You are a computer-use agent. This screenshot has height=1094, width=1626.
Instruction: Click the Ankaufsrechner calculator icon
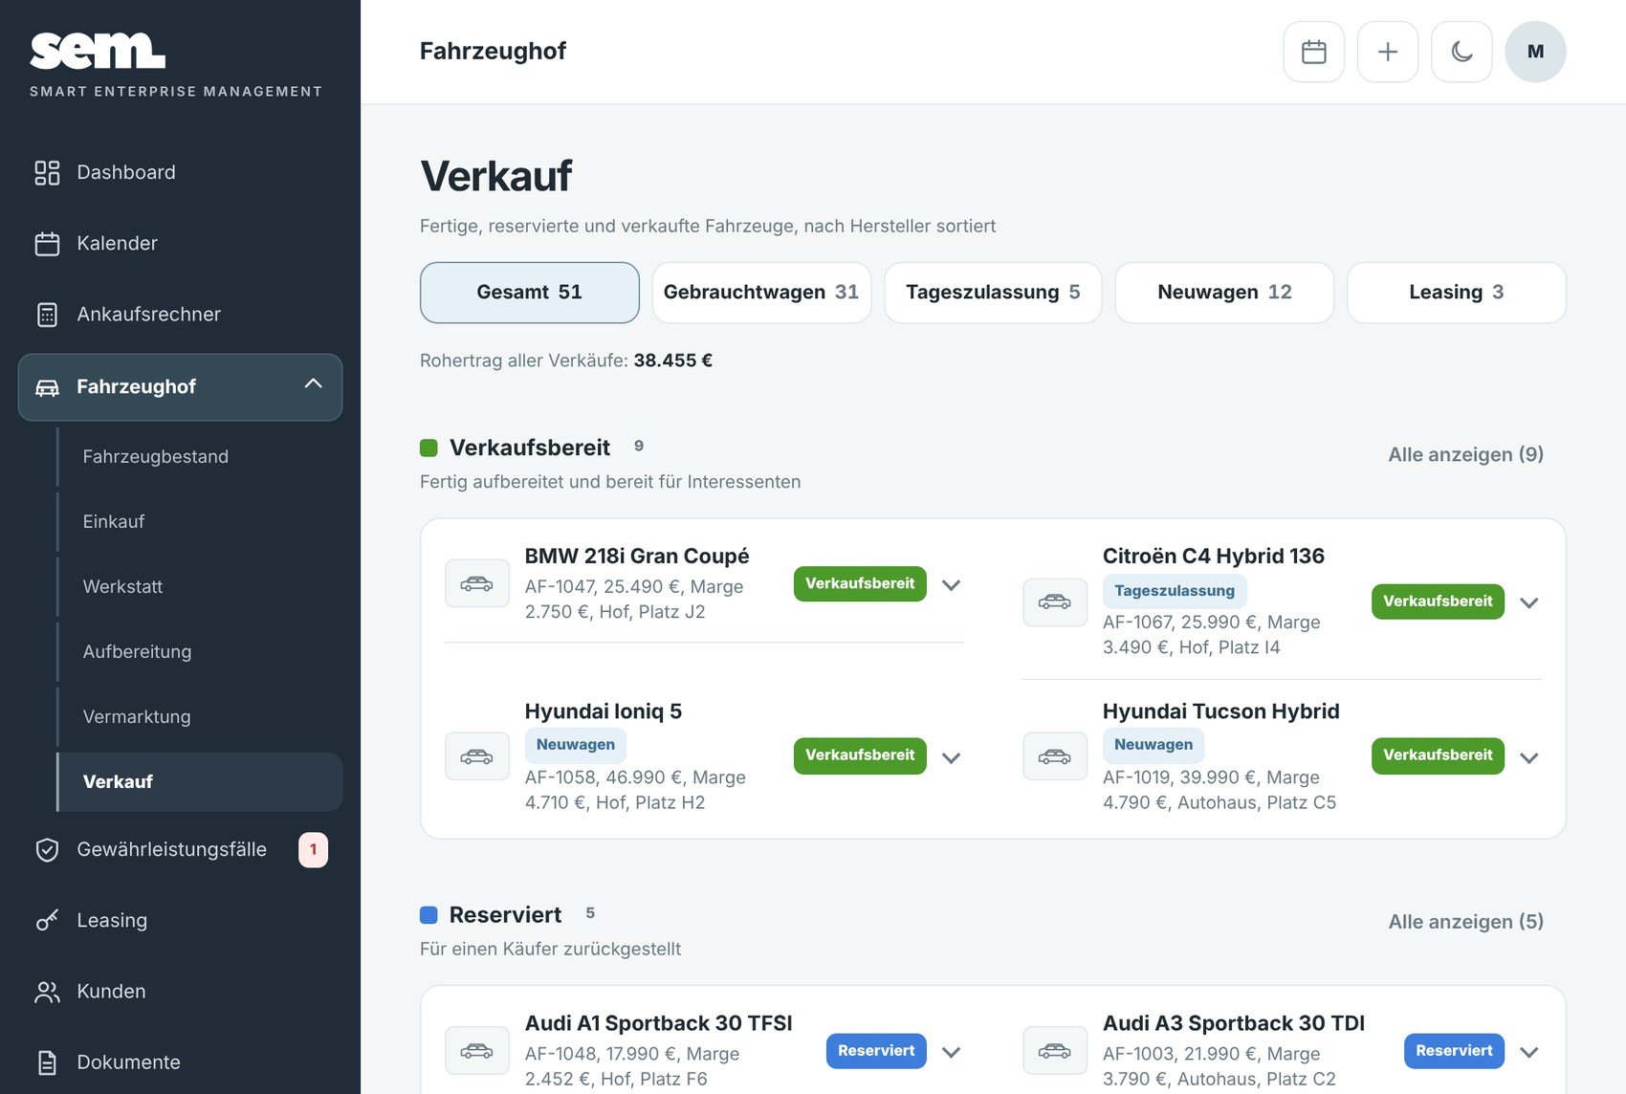point(47,314)
